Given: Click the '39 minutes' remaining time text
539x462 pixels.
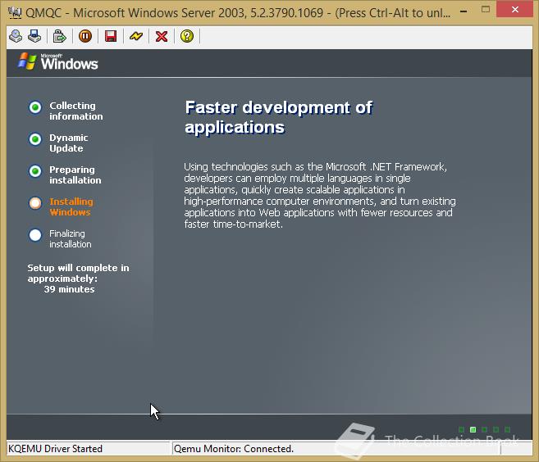Looking at the screenshot, I should pos(69,289).
